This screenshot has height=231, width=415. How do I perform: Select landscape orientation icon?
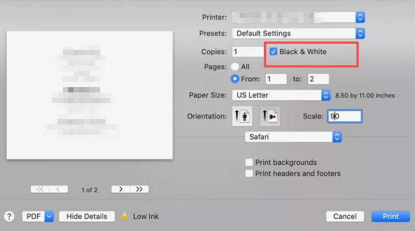coord(270,116)
